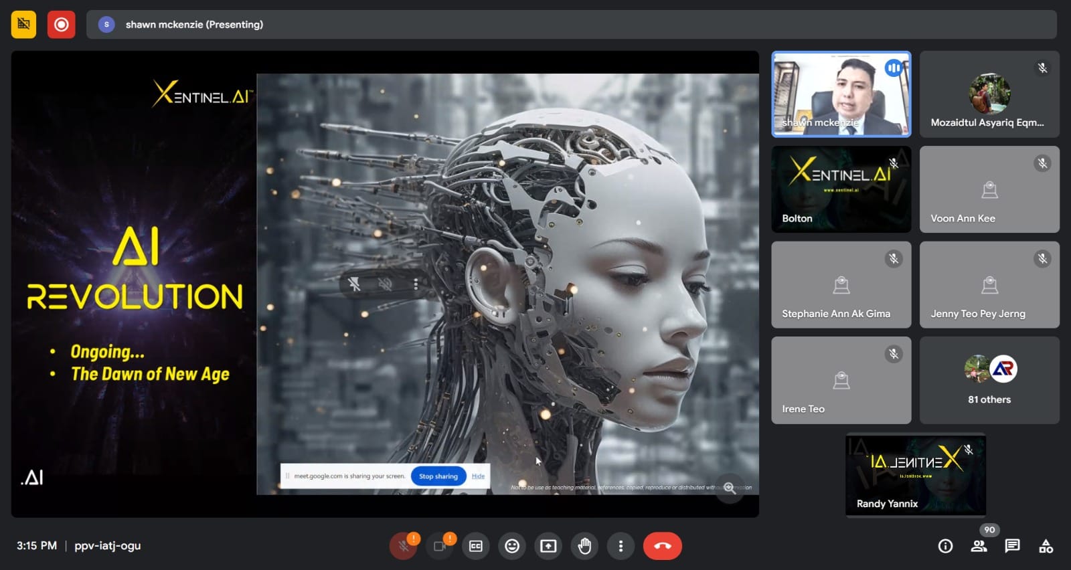The width and height of the screenshot is (1071, 570).
Task: Open three-dot options on the presentation overlay
Action: click(416, 284)
